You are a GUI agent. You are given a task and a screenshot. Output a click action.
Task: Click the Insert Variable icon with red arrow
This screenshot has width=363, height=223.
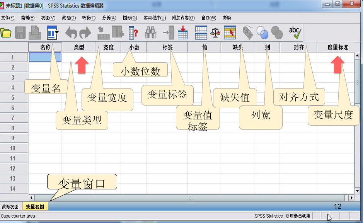coord(182,32)
